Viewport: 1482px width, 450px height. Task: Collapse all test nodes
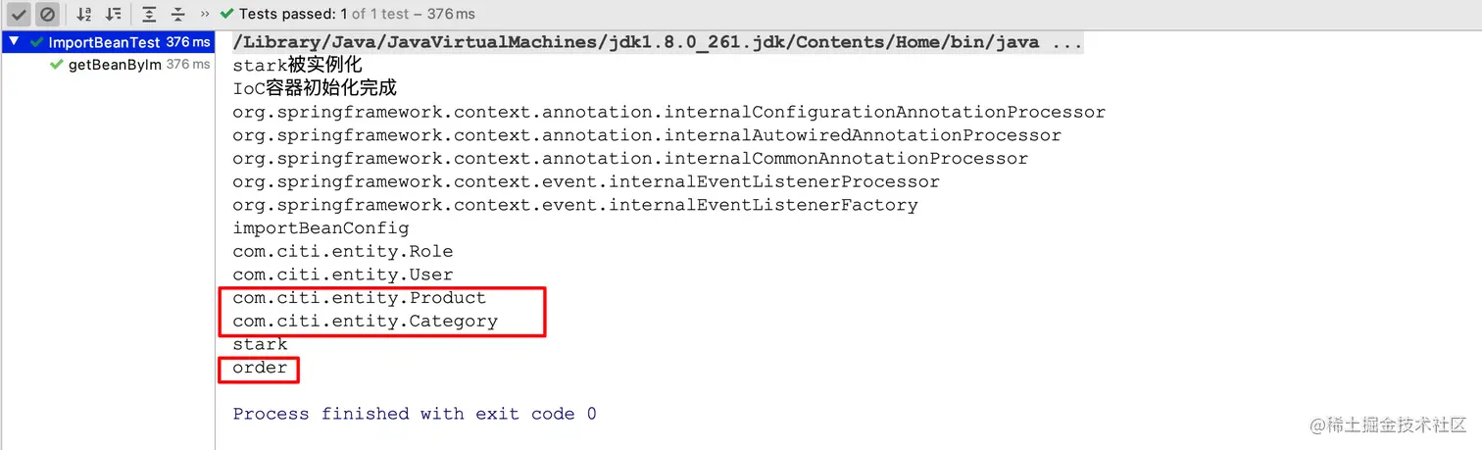(177, 14)
